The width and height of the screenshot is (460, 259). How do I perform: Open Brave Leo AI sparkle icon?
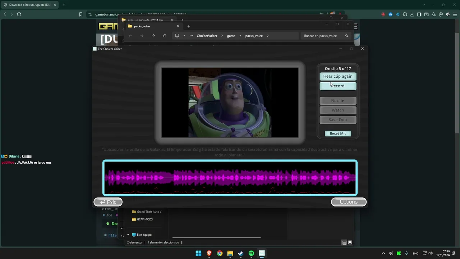click(x=434, y=14)
